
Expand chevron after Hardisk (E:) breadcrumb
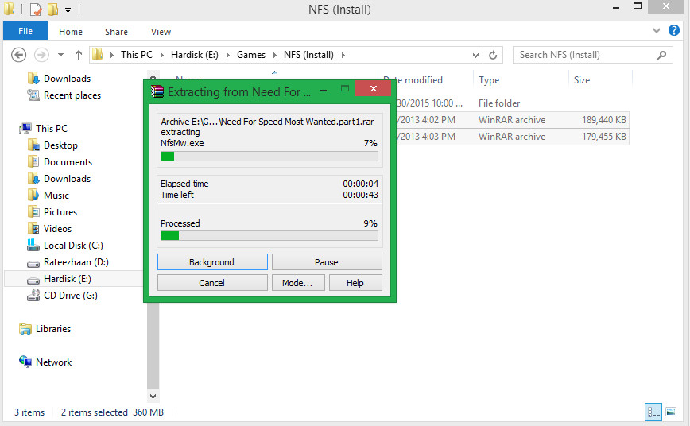coord(228,55)
